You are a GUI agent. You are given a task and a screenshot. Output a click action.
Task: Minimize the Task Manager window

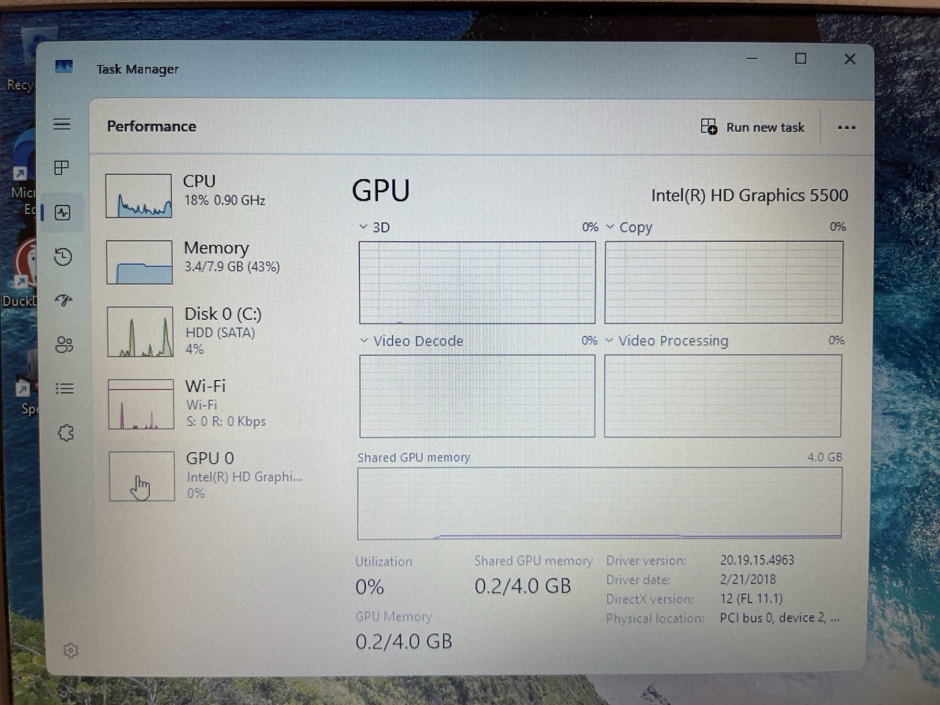coord(752,58)
